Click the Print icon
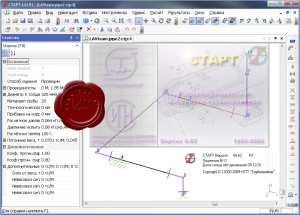 coord(47,20)
